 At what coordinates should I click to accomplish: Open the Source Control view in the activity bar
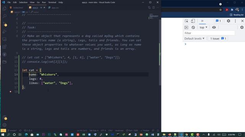(5, 24)
